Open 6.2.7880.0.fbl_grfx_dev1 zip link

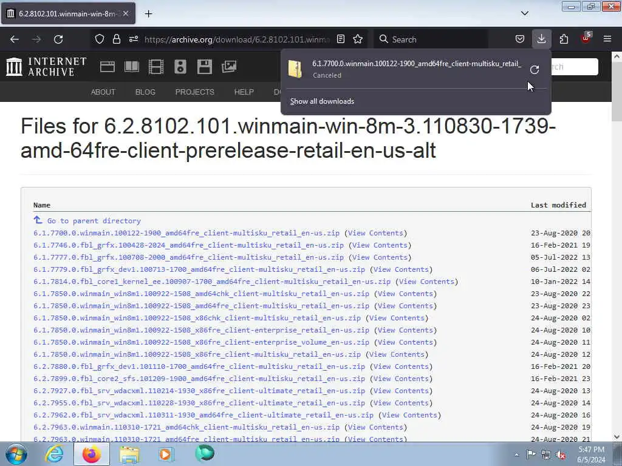199,366
